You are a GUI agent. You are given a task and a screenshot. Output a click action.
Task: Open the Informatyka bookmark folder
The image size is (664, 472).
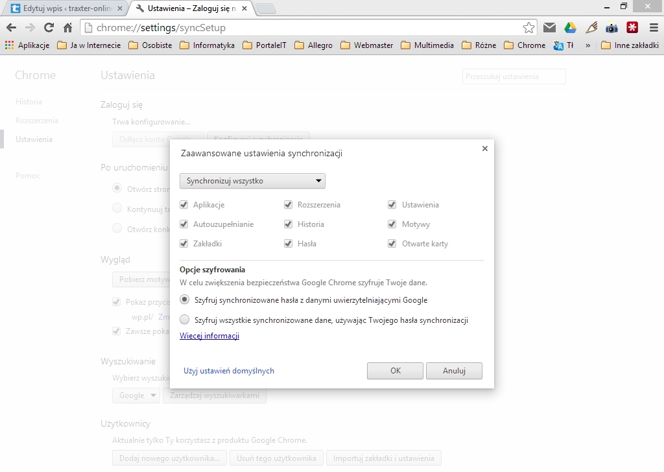[207, 45]
